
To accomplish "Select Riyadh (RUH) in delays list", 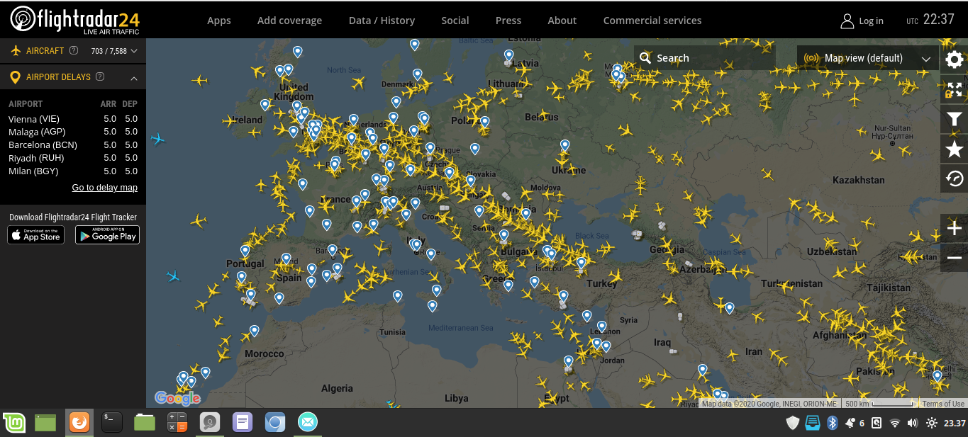I will pos(73,158).
